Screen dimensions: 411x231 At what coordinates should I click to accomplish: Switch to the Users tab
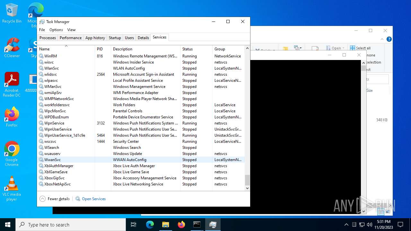coord(129,38)
